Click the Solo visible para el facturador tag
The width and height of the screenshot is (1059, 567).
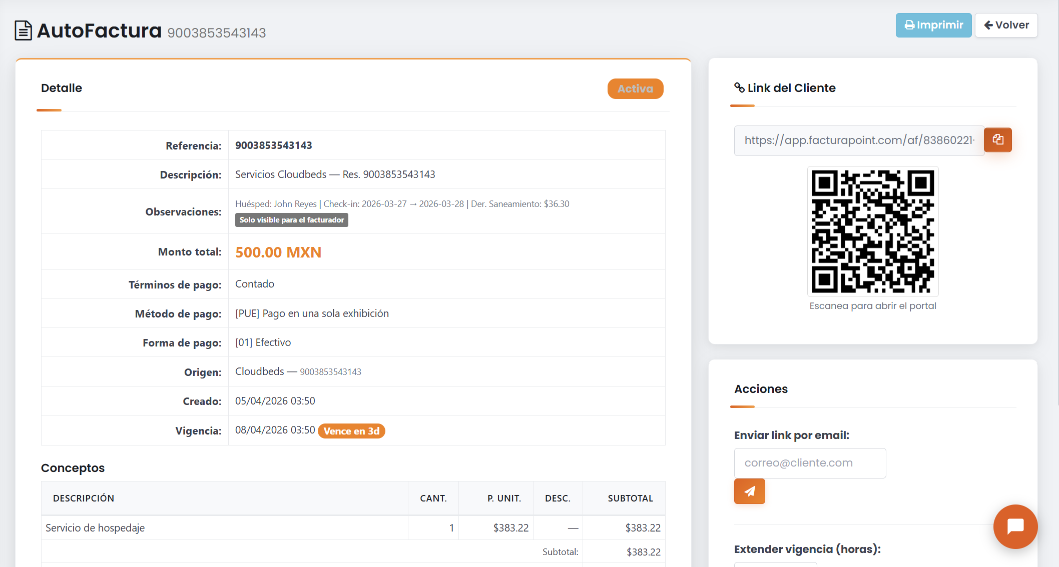coord(292,220)
